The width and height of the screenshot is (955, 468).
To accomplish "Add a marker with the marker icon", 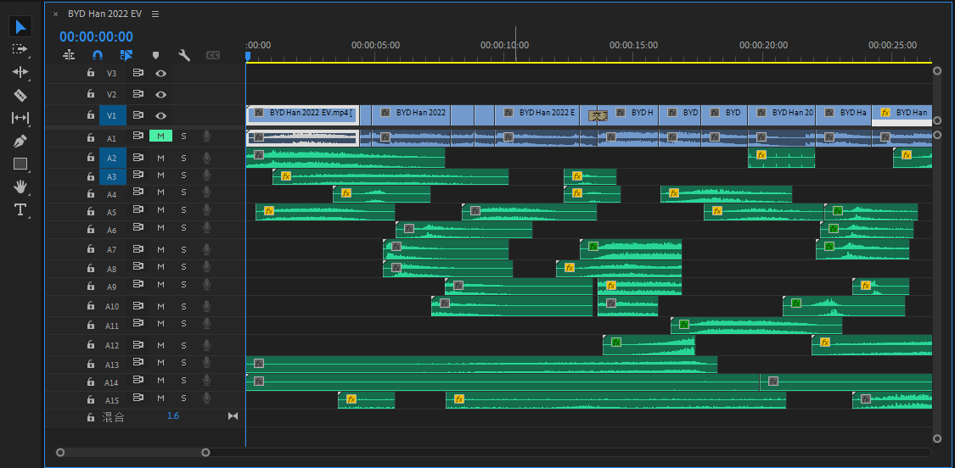I will (155, 55).
